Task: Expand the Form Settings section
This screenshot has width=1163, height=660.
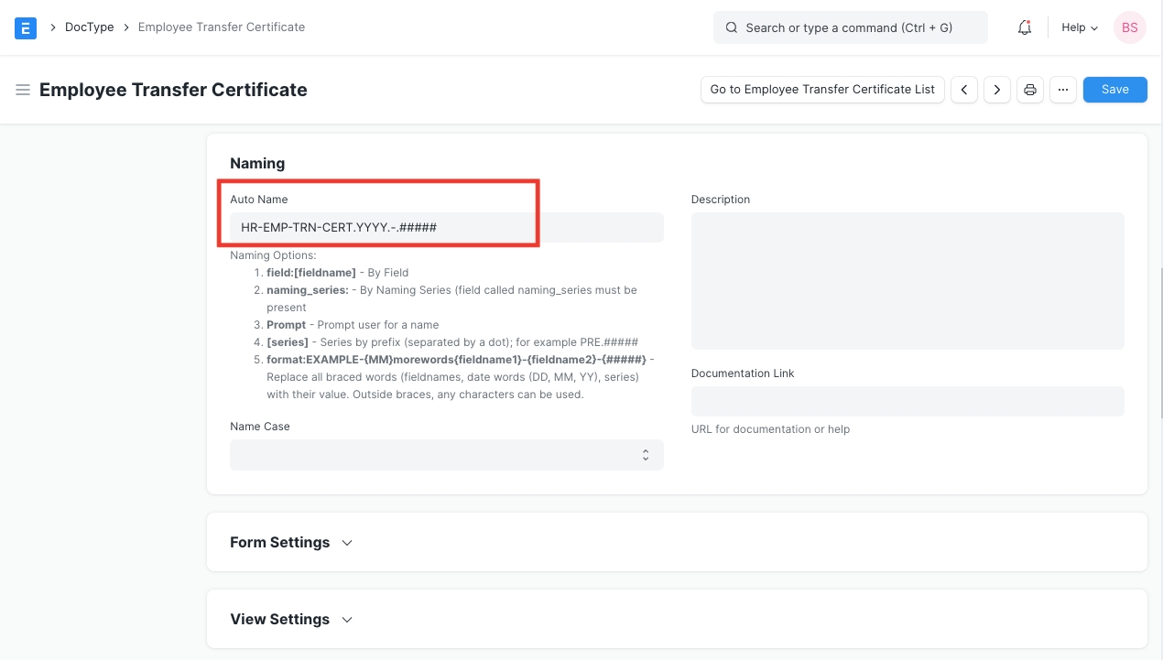Action: (x=291, y=543)
